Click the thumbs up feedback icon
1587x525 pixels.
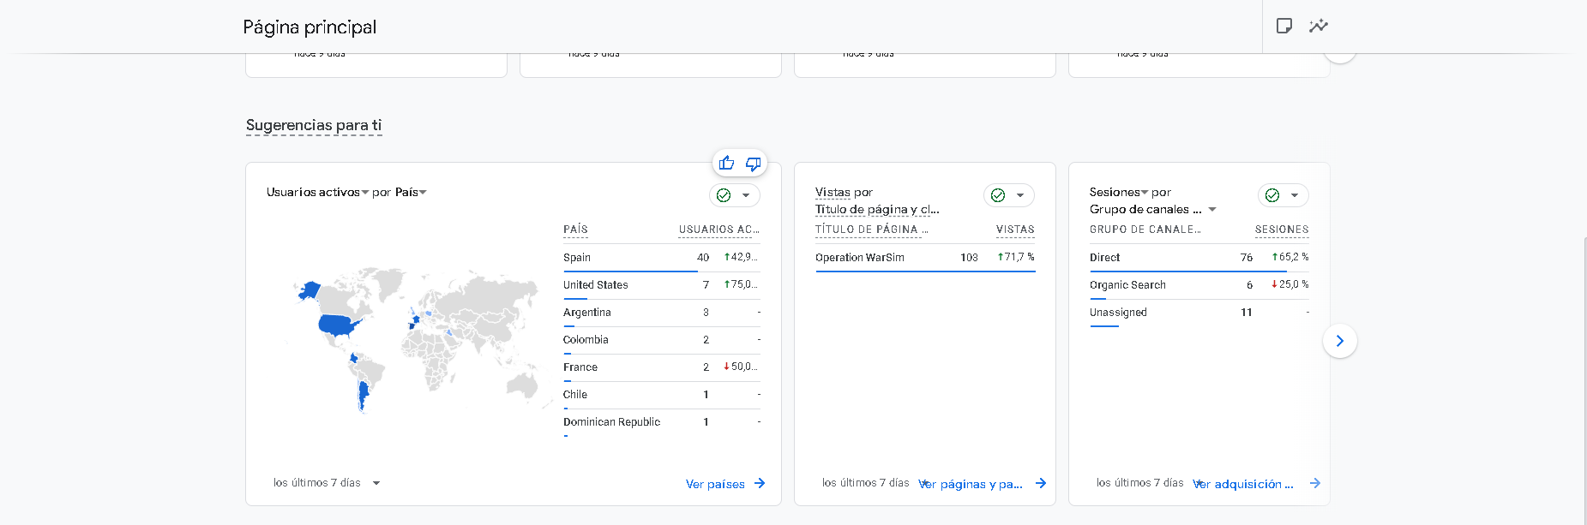tap(726, 163)
